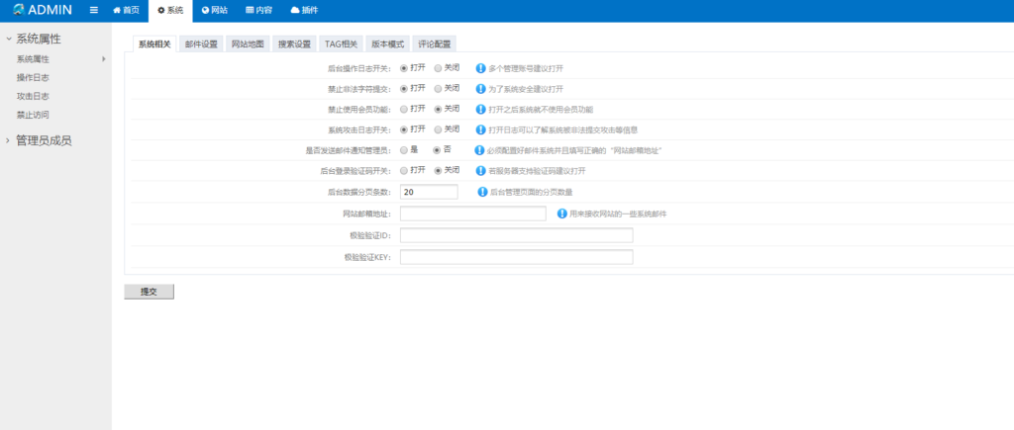Click the 提交 submit button

[149, 292]
